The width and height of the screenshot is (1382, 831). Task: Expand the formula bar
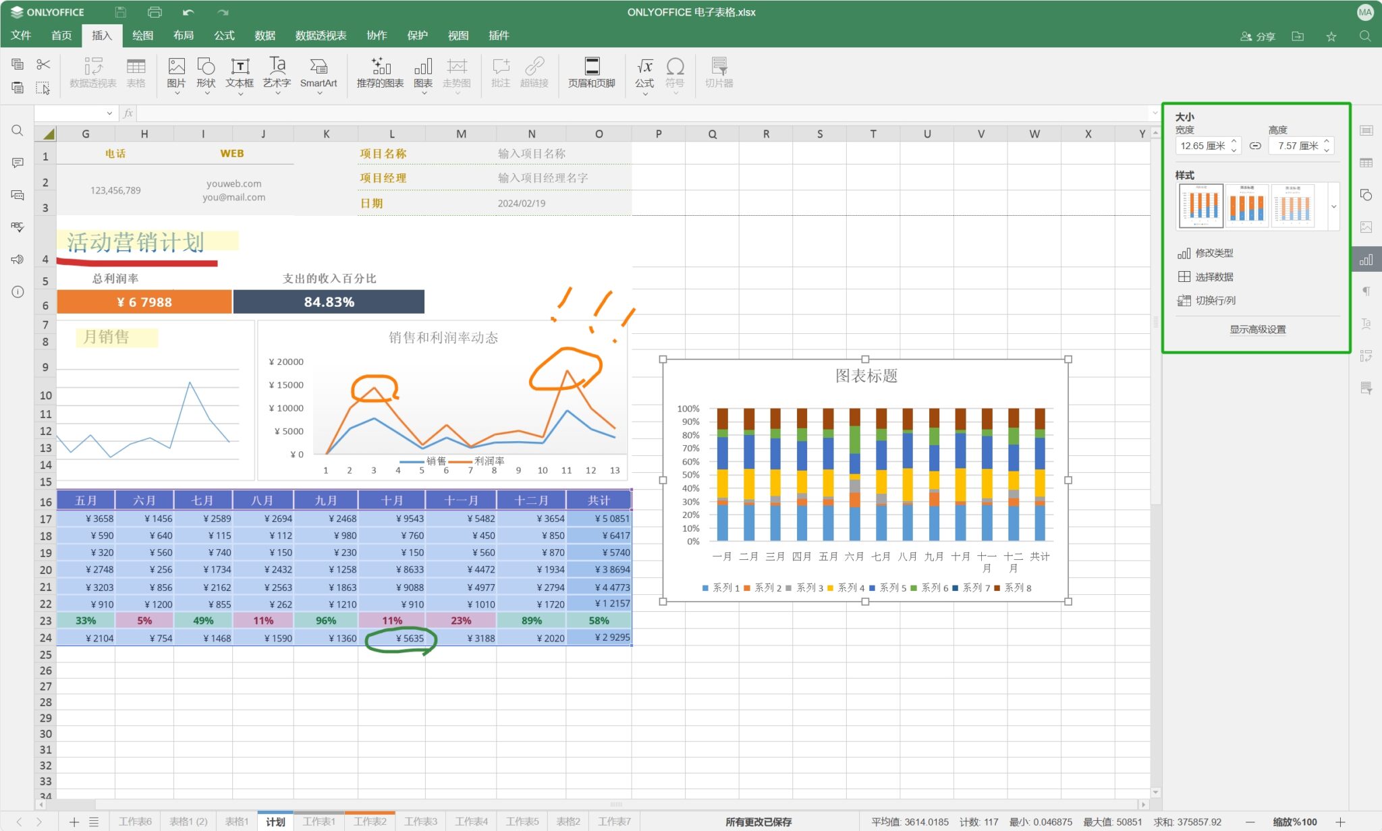(x=1155, y=113)
